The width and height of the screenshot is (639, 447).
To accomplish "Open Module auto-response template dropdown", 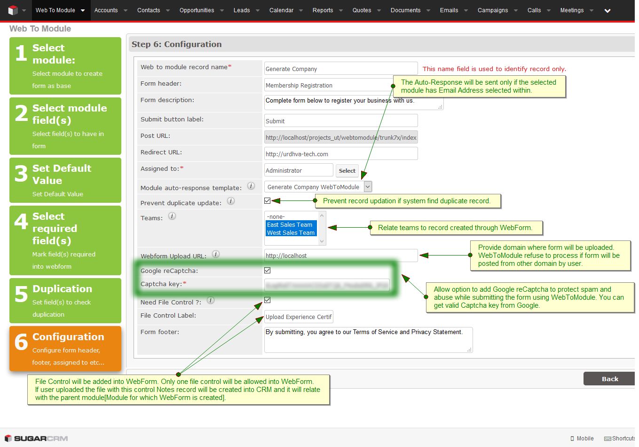I will tap(318, 187).
